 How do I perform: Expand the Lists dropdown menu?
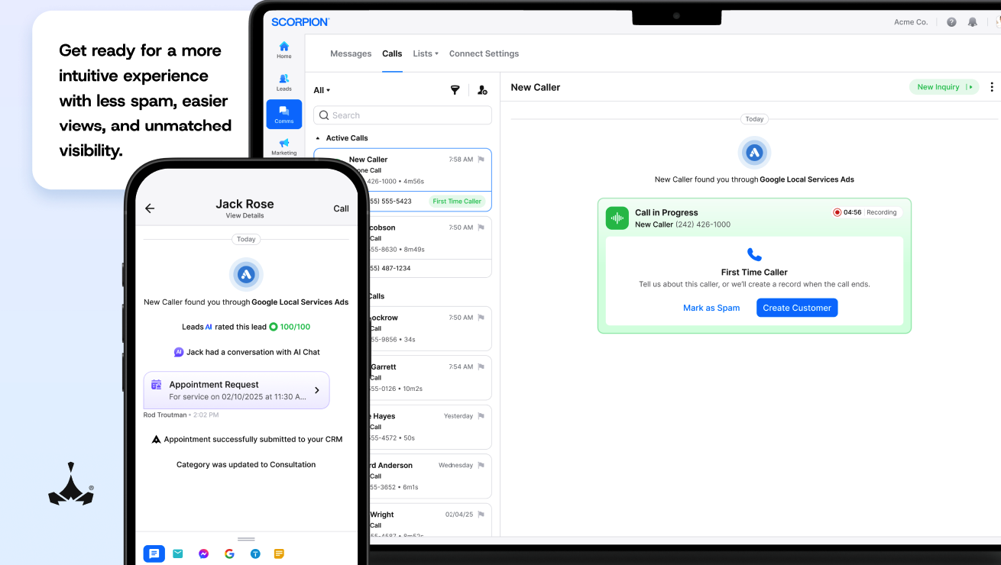(425, 53)
